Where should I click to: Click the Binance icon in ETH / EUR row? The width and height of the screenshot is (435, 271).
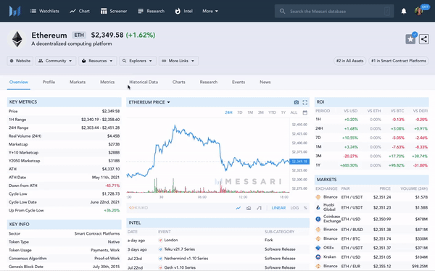[318, 266]
